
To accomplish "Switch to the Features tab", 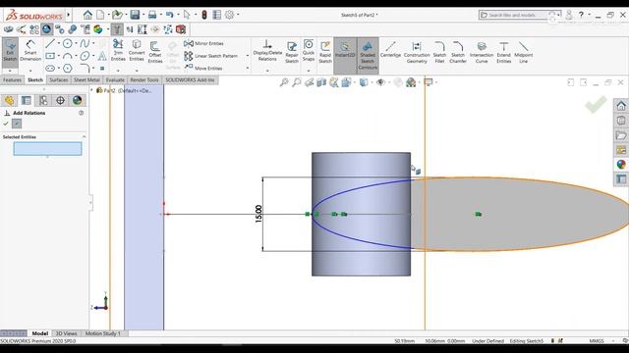I will pos(13,80).
